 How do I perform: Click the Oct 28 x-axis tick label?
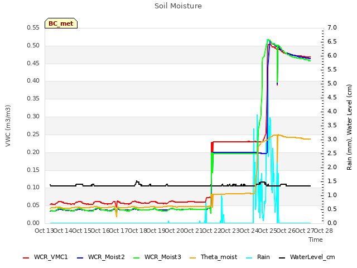point(324,231)
